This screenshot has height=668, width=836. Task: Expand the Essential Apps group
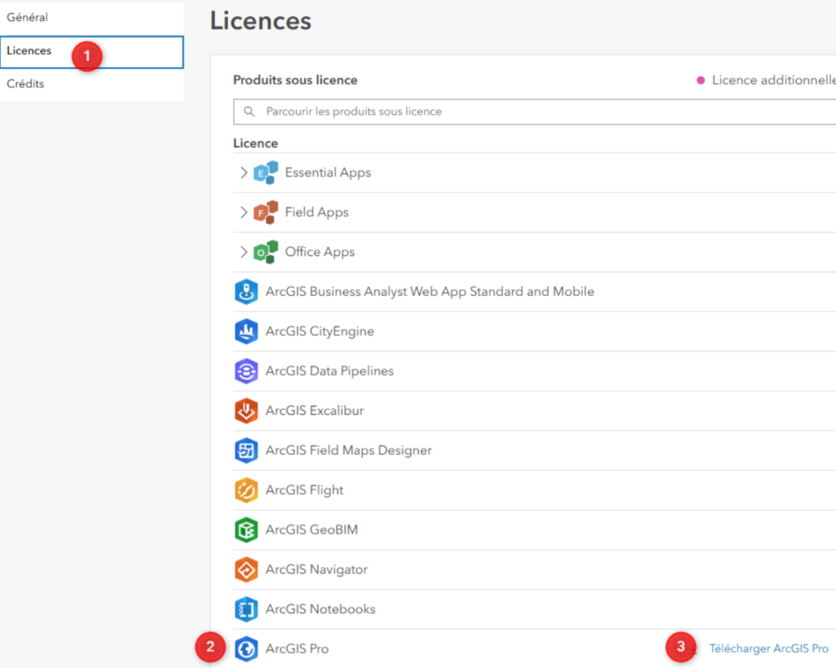coord(243,173)
